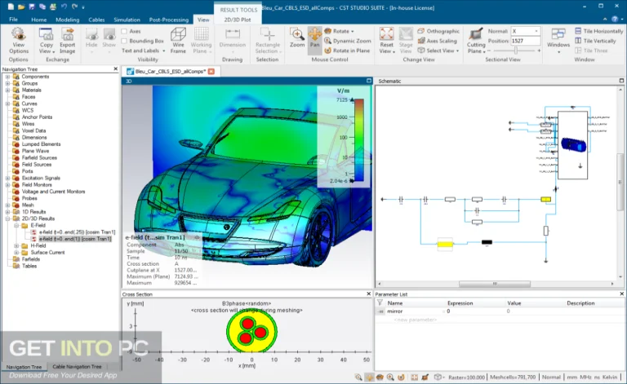Viewport: 627px width, 384px height.
Task: Open the File menu
Action: tap(13, 20)
